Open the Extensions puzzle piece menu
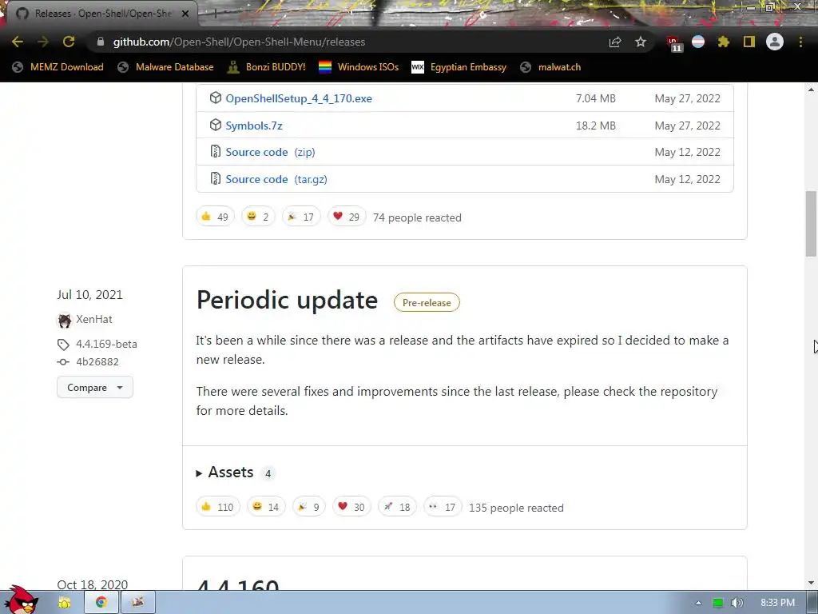 coord(723,42)
